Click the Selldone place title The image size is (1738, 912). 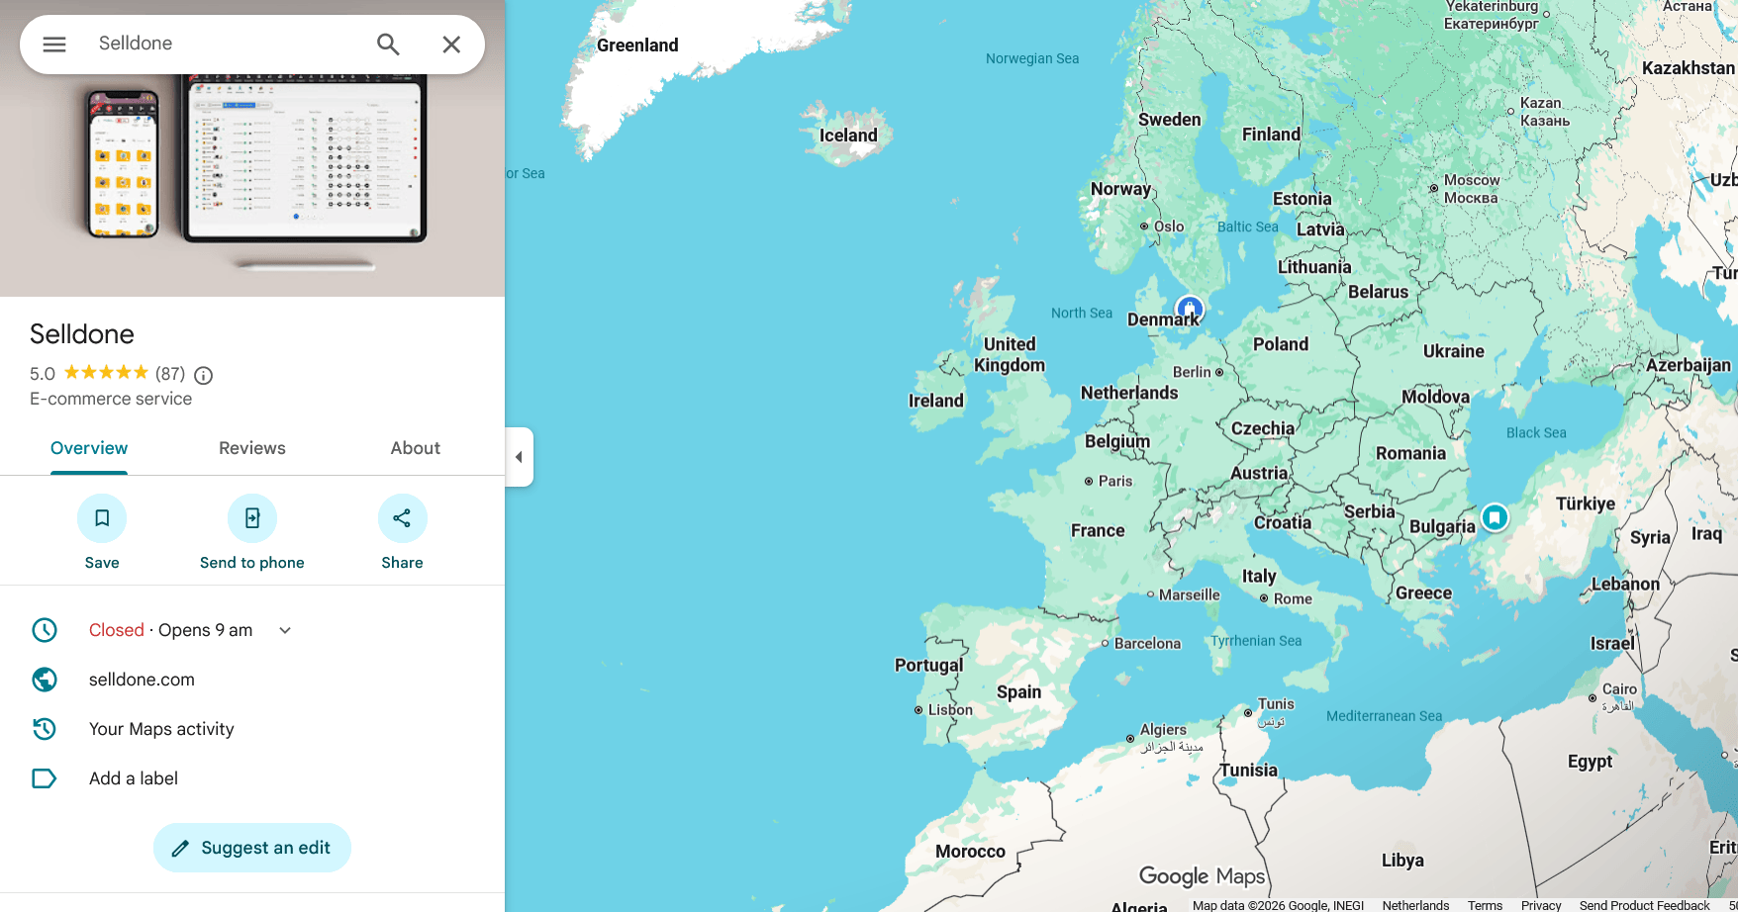coord(82,334)
